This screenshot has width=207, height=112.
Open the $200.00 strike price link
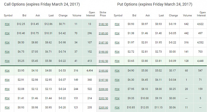103,89
